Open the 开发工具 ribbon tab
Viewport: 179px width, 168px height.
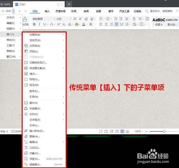124,11
